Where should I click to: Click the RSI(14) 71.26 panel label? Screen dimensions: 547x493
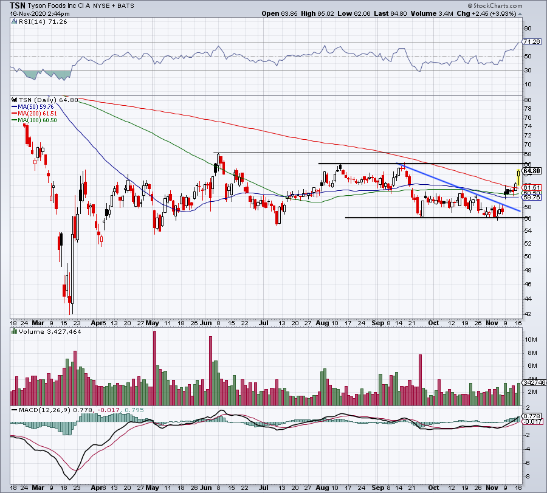coord(43,22)
